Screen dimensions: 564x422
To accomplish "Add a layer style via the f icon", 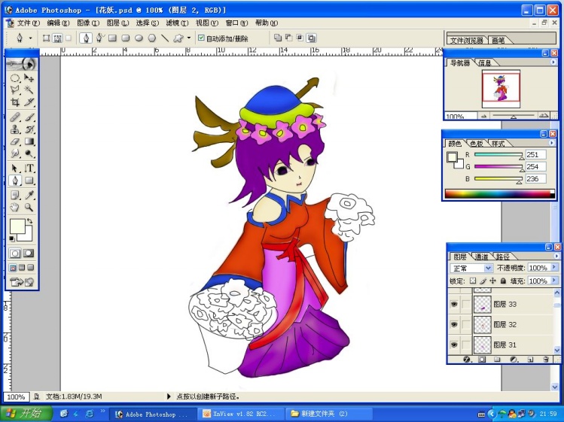I will tap(467, 359).
